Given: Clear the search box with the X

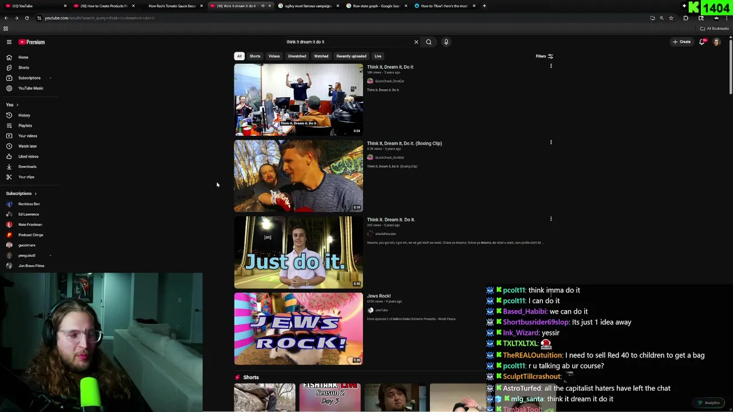Looking at the screenshot, I should (416, 42).
